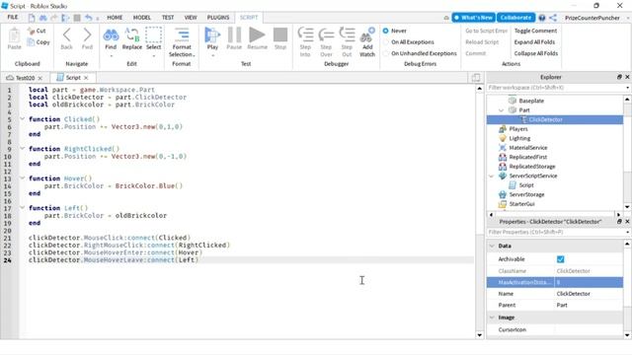Open the FILE menu
This screenshot has width=632, height=355.
(13, 18)
